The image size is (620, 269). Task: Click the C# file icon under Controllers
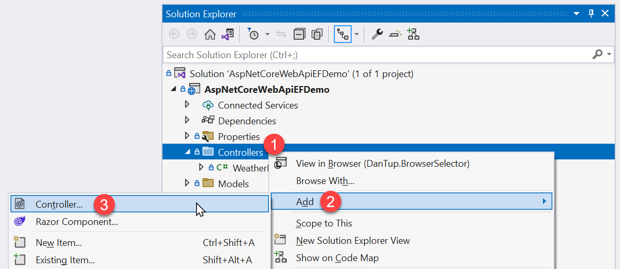pos(222,167)
